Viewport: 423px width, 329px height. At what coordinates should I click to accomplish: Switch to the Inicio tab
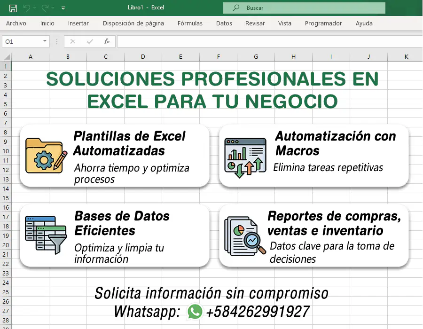click(47, 23)
